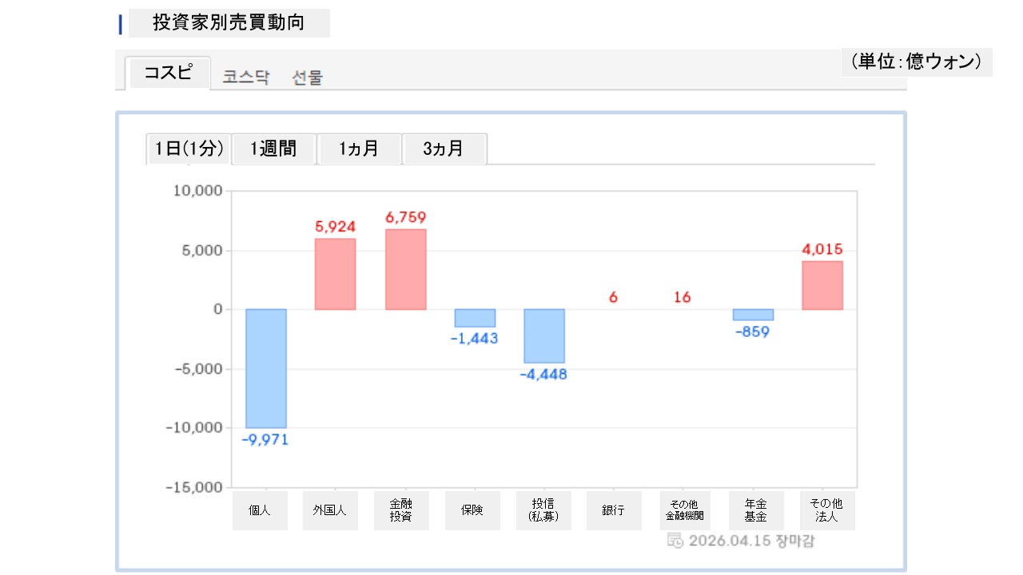Click the 外国人 red bar
The image size is (1023, 575).
(336, 274)
